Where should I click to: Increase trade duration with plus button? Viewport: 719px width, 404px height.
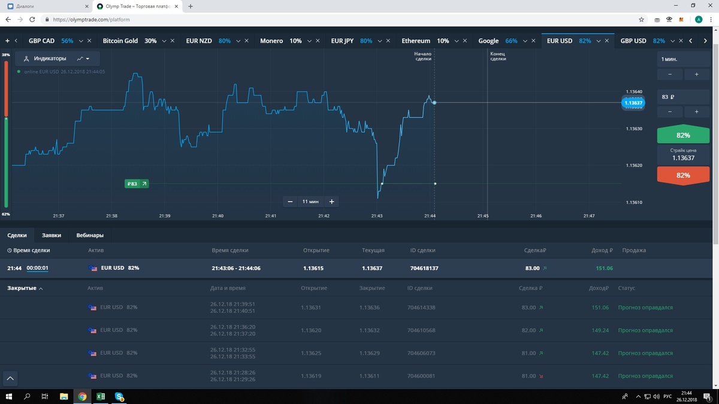coord(696,74)
